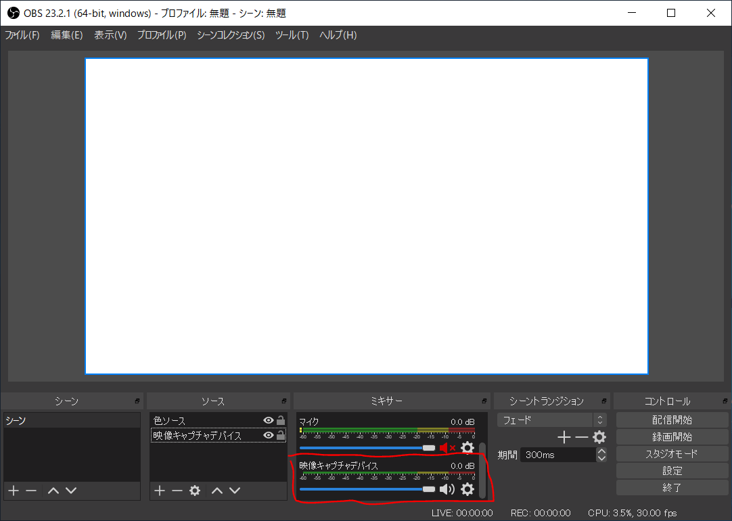
Task: Select 映像キャプチャデバイス in sources list
Action: point(218,436)
